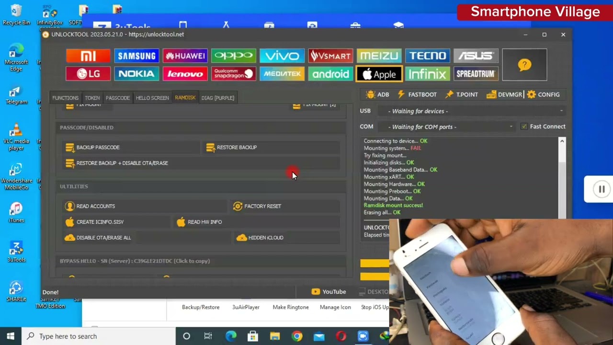Click the yellow question mark help icon
Image resolution: width=613 pixels, height=345 pixels.
coord(524,65)
